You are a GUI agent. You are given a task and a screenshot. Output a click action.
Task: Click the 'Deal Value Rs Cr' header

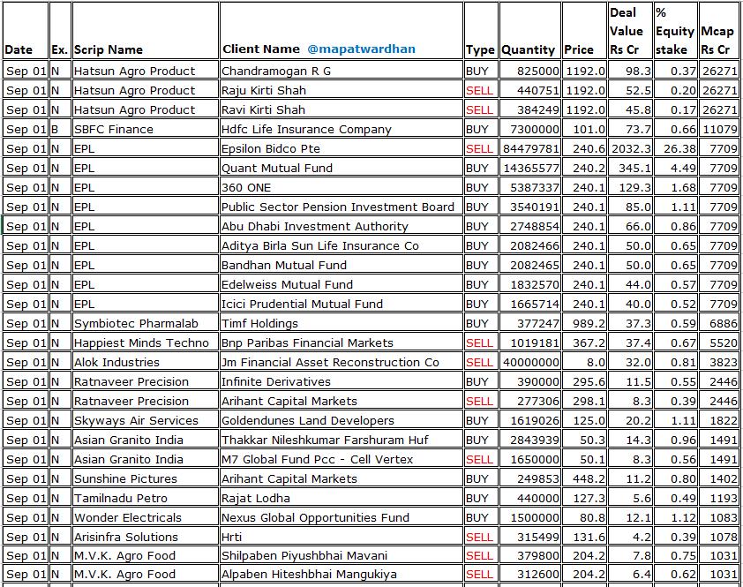[630, 30]
